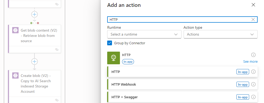264x103 pixels.
Task: Select the HTTP Webhook action
Action: click(182, 85)
